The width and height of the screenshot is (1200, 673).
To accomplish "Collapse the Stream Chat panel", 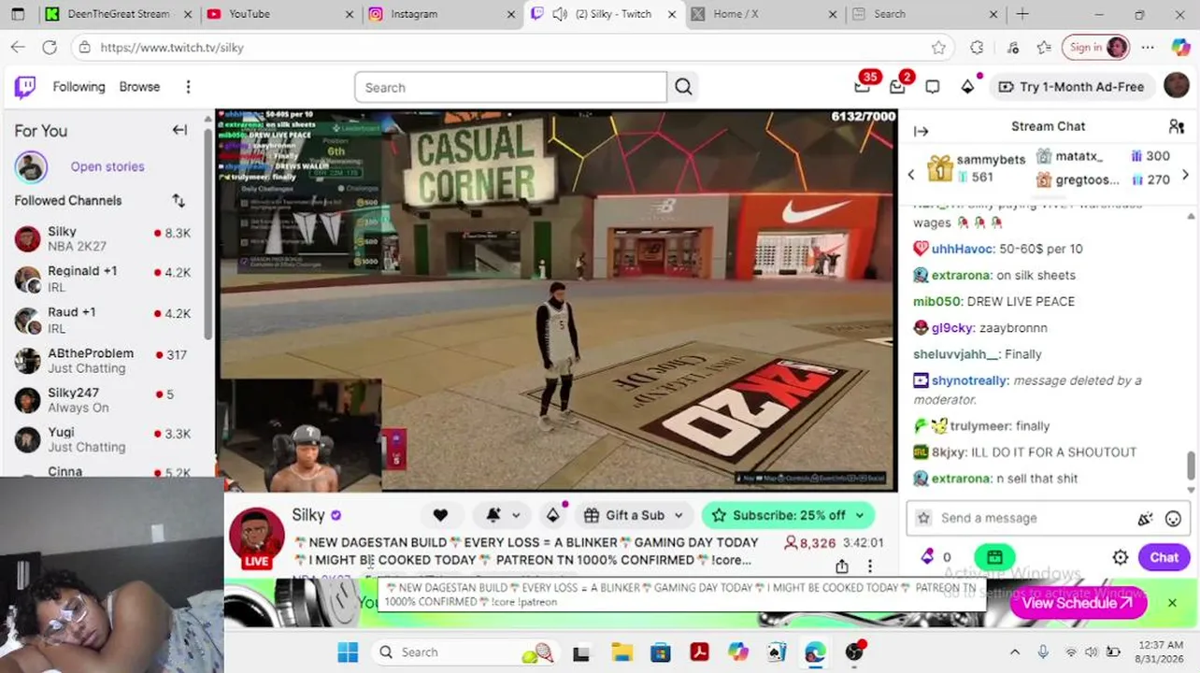I will (x=921, y=132).
